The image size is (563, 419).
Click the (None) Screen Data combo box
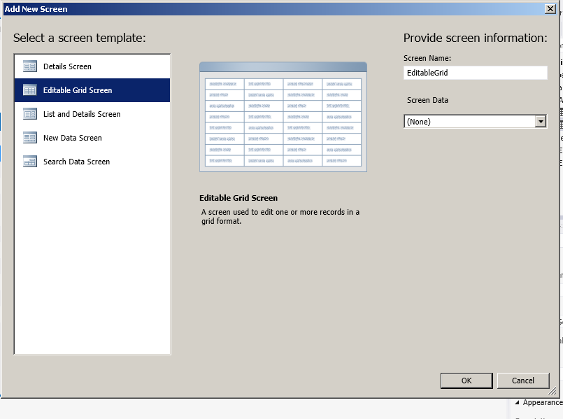click(x=475, y=122)
